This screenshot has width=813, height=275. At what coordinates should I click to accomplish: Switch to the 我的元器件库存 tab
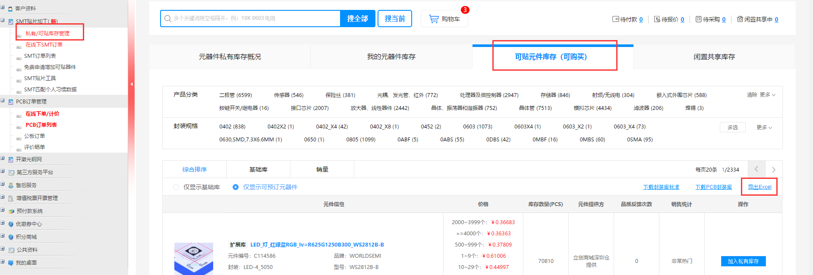coord(391,57)
